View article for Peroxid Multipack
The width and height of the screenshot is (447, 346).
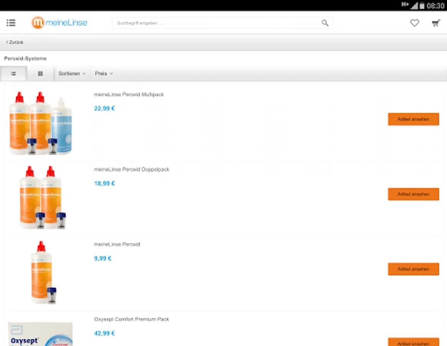coord(413,119)
